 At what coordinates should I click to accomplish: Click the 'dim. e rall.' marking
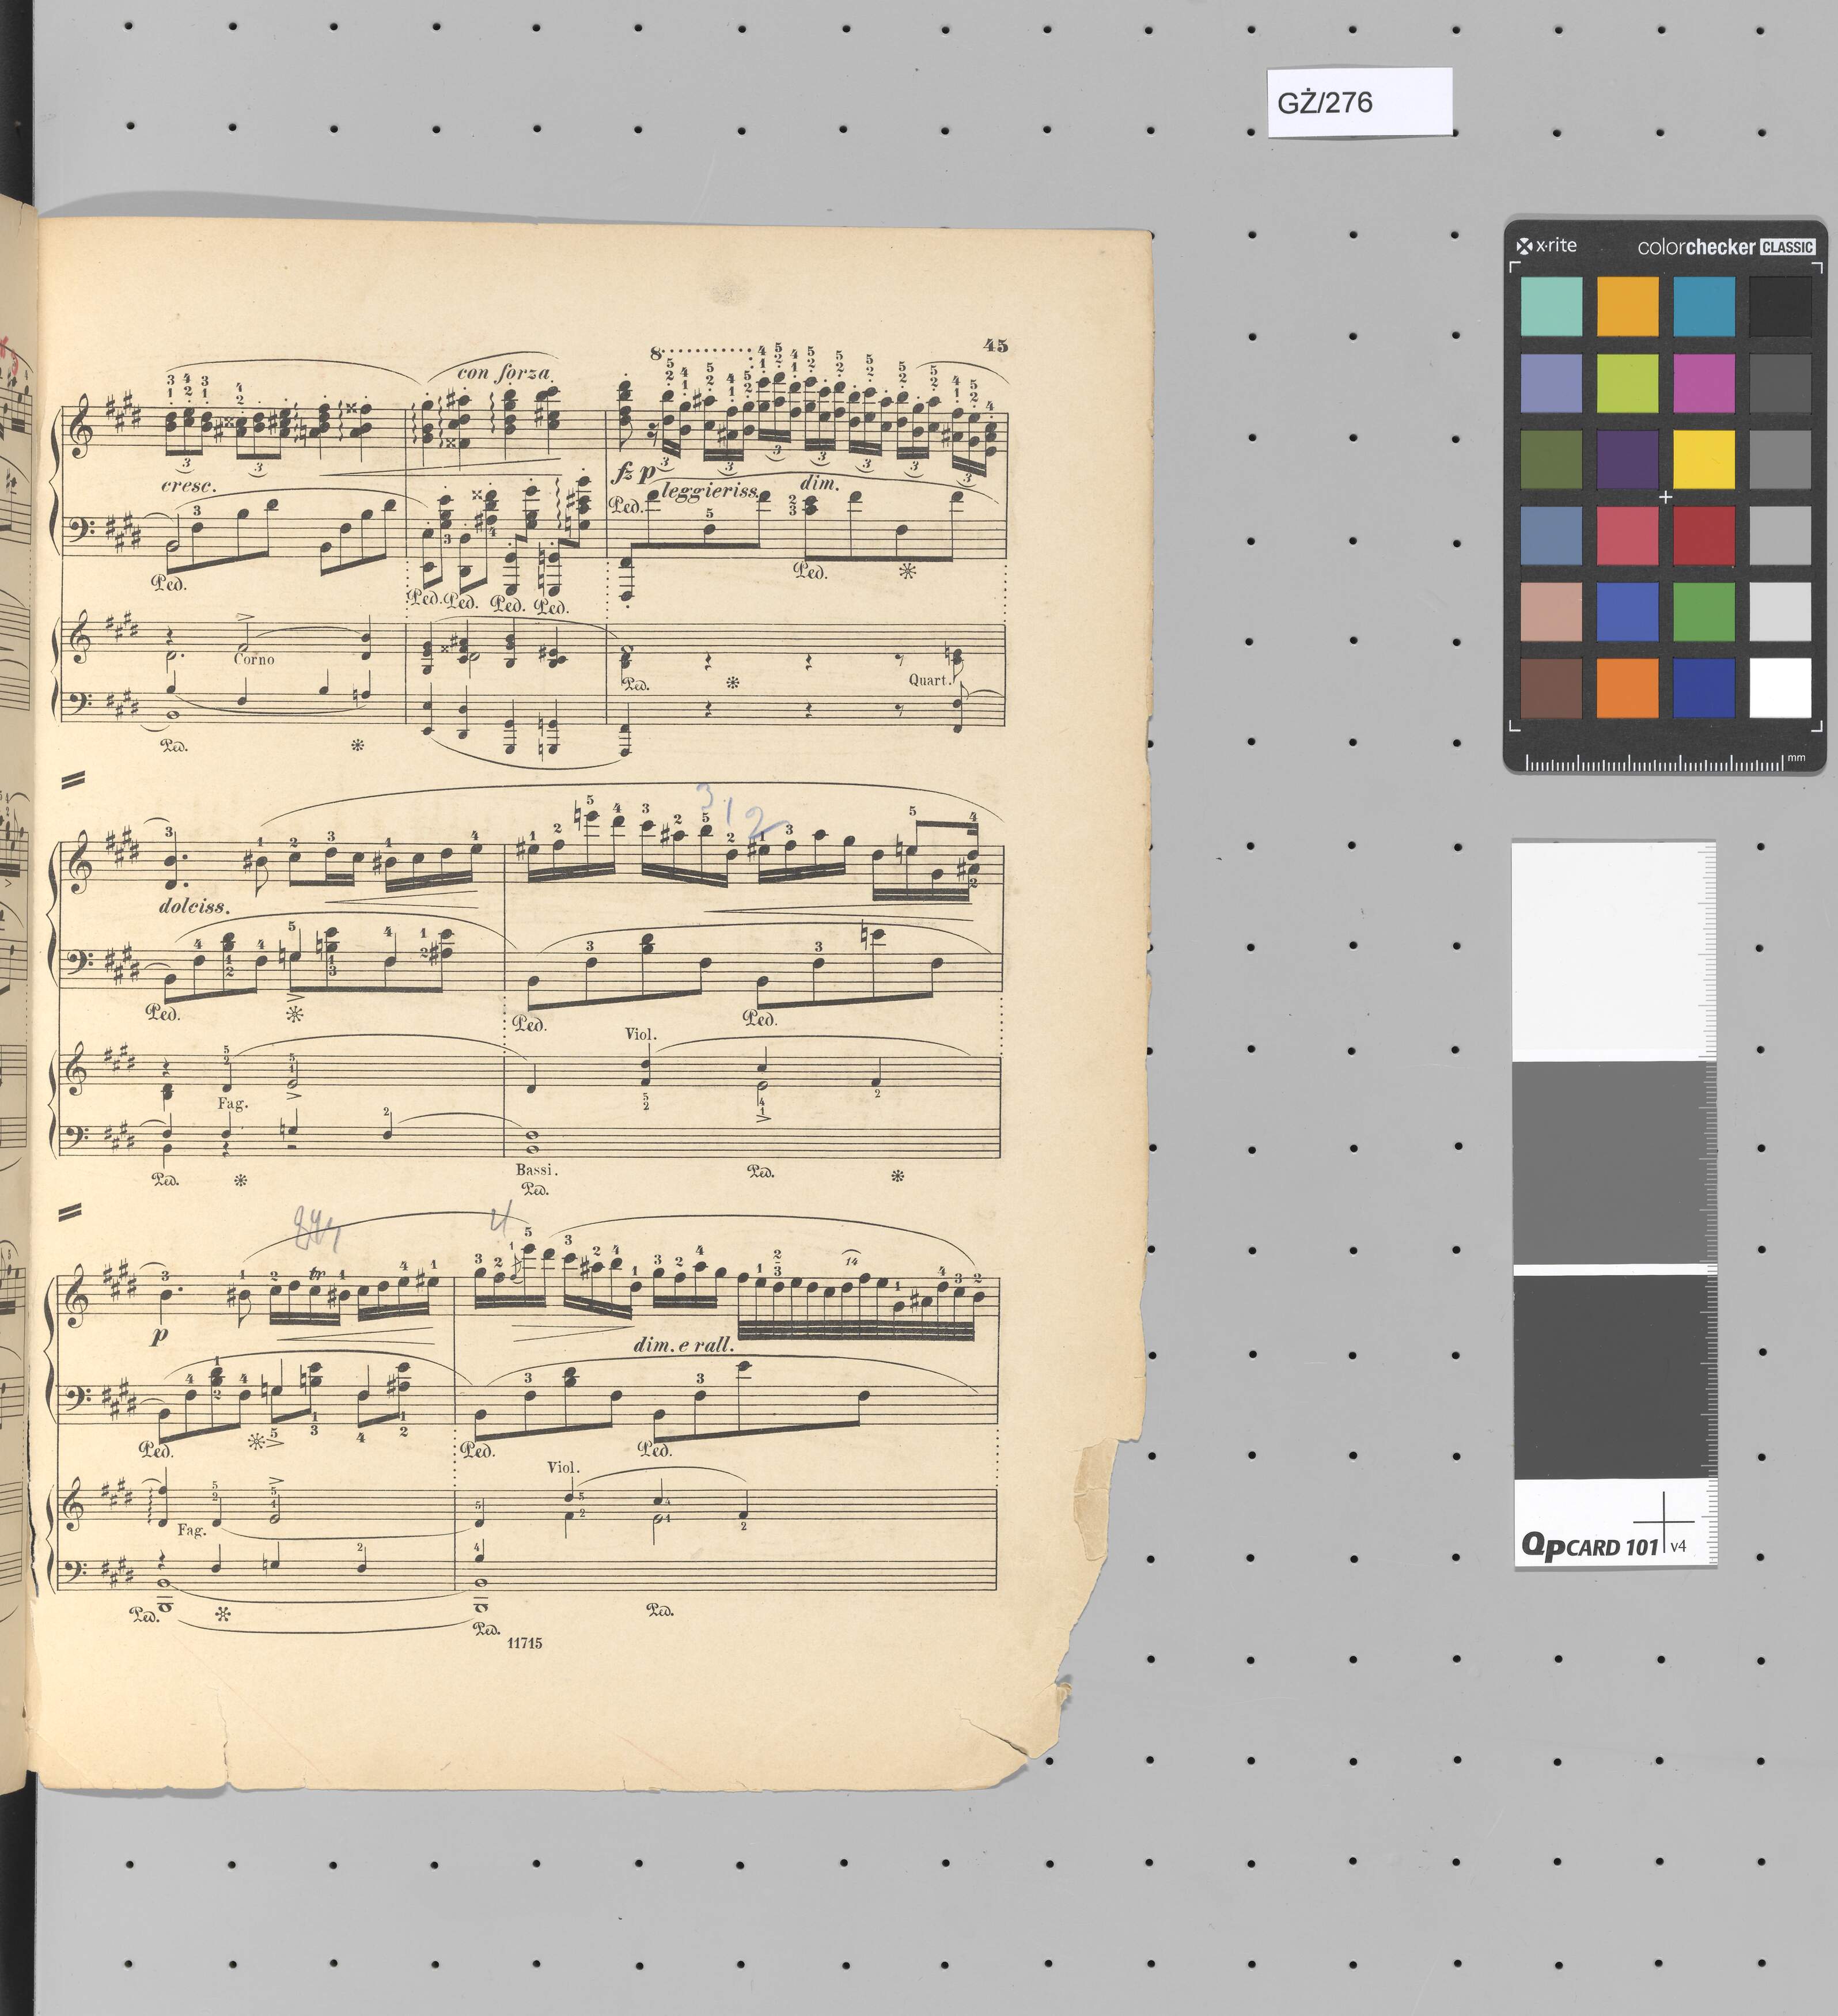click(684, 1345)
